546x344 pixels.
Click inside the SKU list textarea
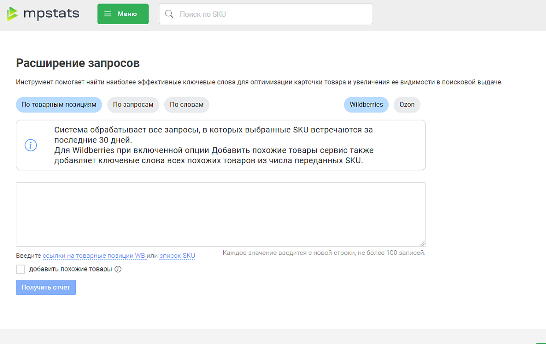coord(220,214)
